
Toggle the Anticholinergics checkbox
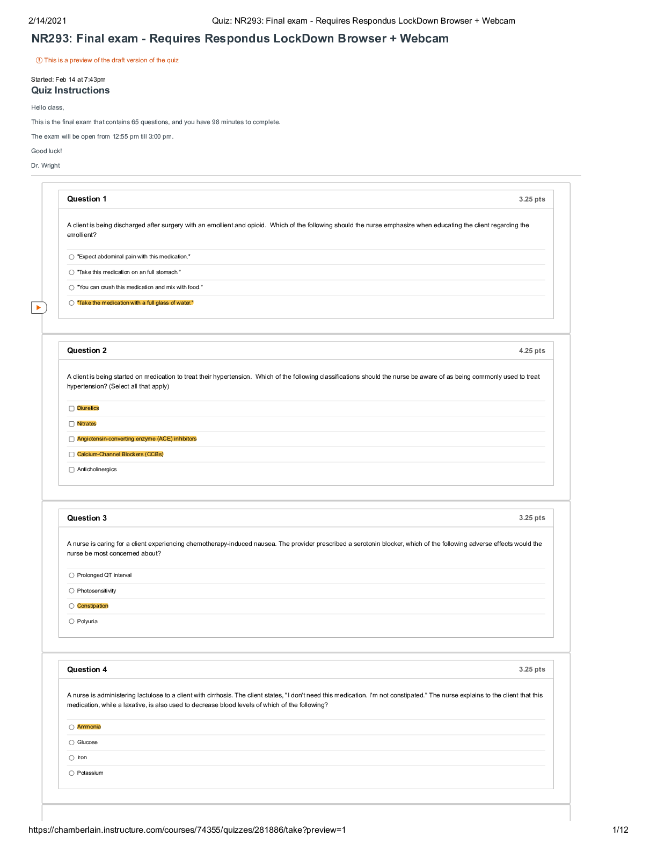[71, 470]
